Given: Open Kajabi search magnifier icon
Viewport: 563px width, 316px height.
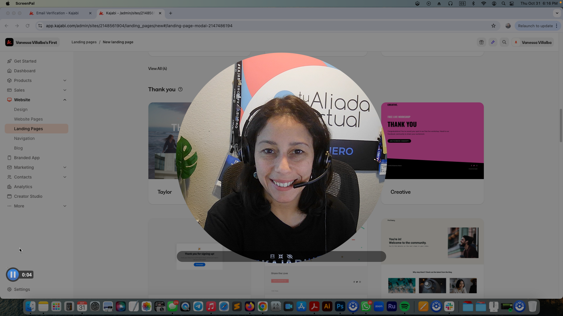Looking at the screenshot, I should [504, 42].
